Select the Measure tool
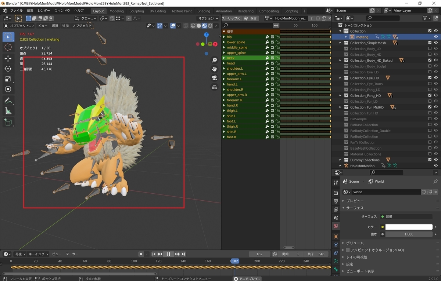The width and height of the screenshot is (441, 281). point(8,111)
